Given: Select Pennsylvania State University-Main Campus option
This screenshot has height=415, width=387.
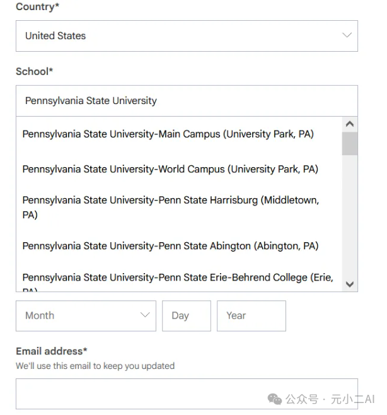Looking at the screenshot, I should click(168, 134).
